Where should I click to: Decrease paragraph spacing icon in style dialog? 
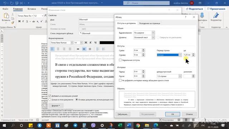tap(104, 49)
